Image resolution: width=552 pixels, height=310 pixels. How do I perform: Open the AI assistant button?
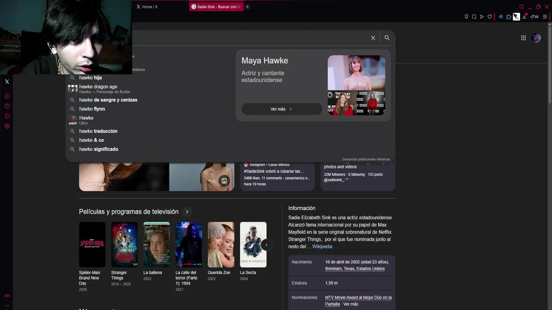534,17
